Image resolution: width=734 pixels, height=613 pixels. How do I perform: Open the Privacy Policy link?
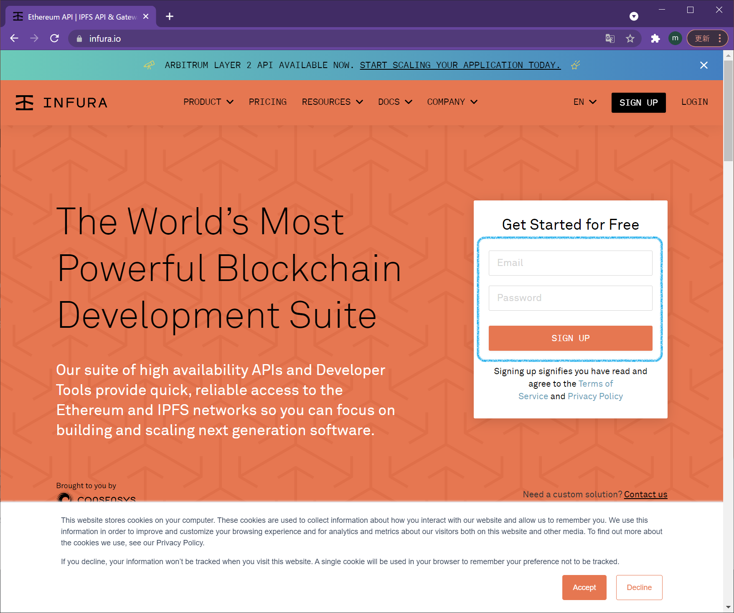595,396
